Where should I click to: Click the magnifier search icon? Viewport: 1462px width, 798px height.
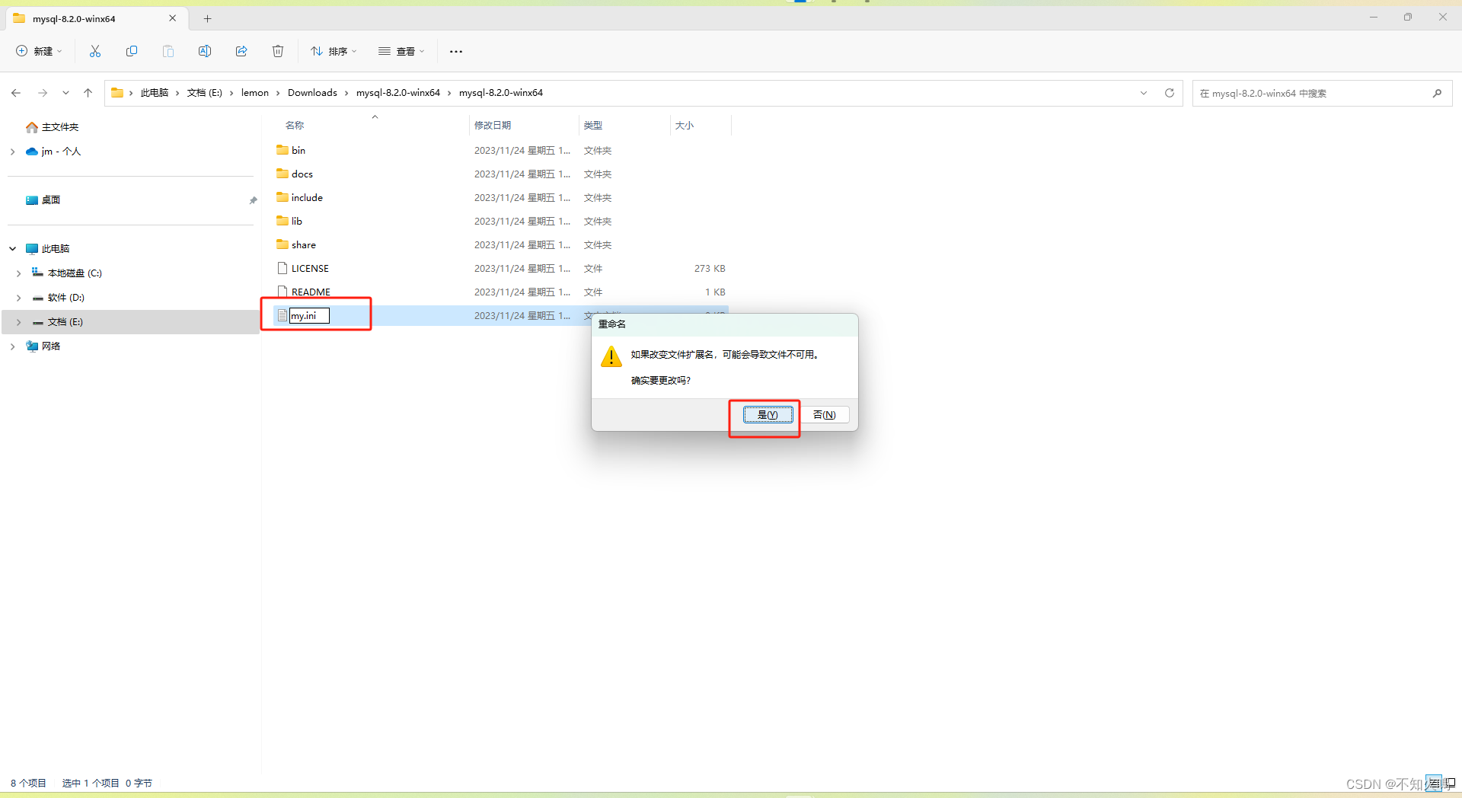click(1437, 93)
